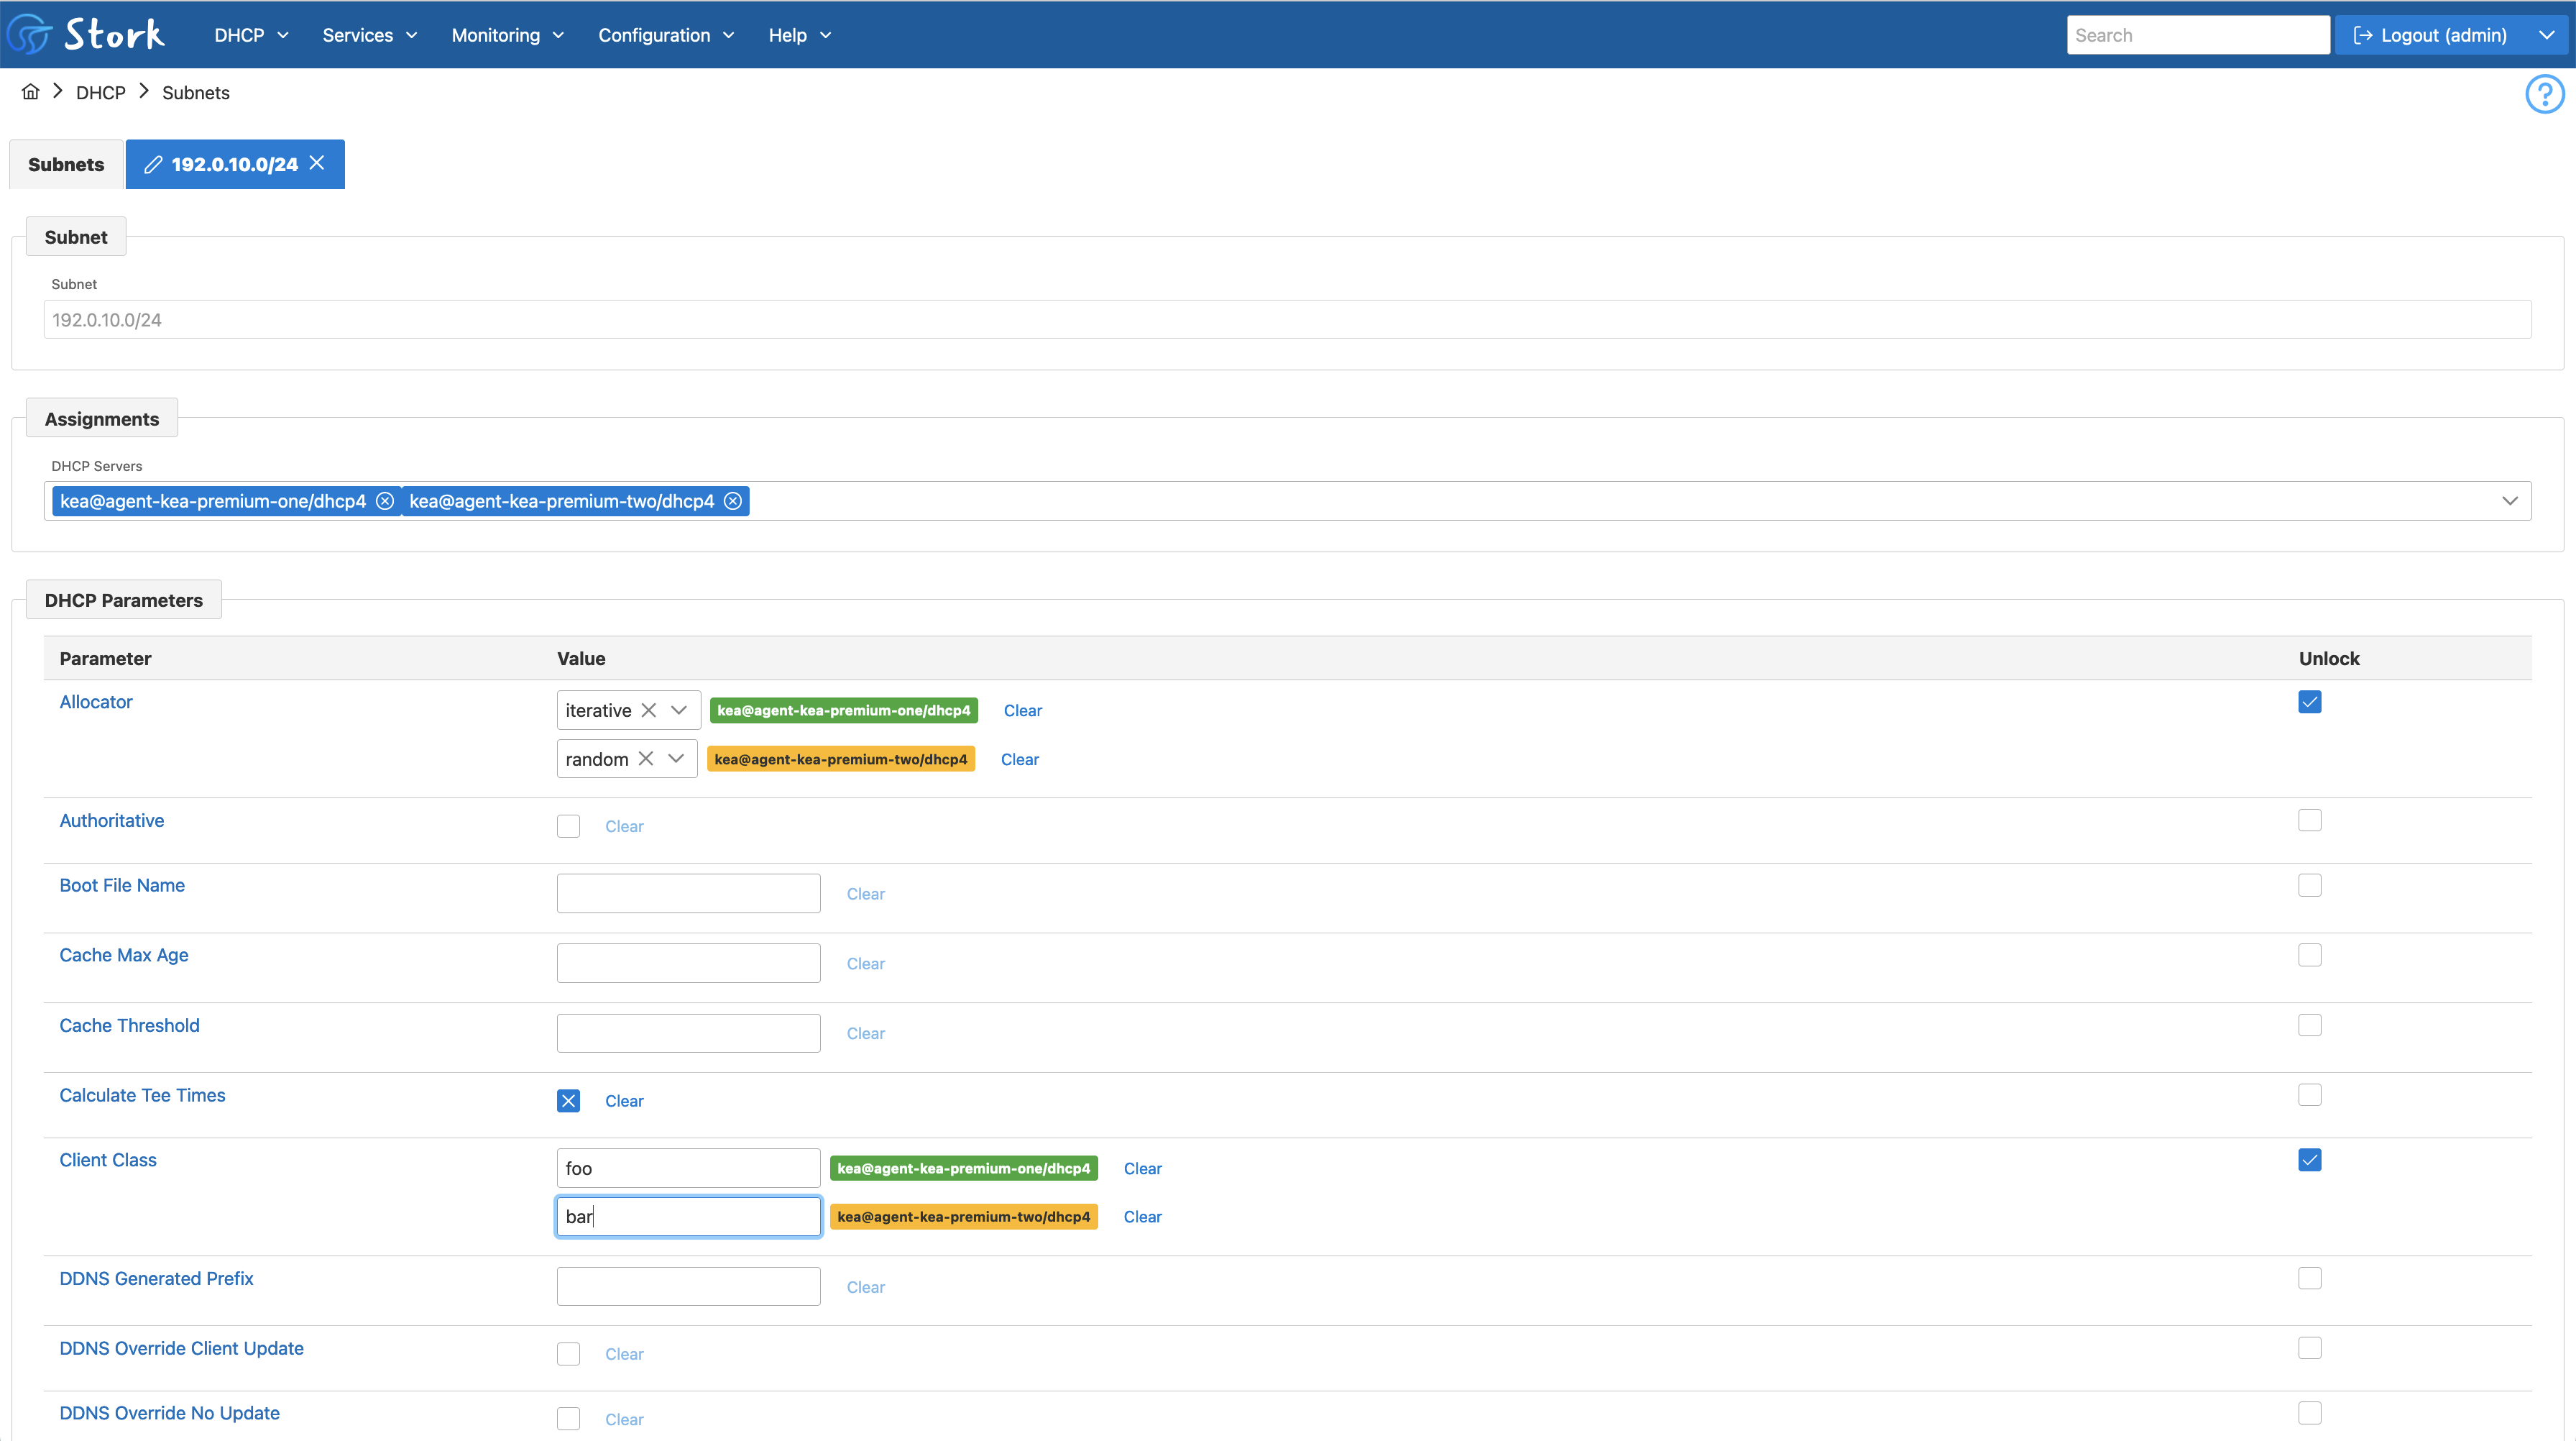Open the iterative allocator dropdown
This screenshot has width=2576, height=1441.
click(679, 710)
